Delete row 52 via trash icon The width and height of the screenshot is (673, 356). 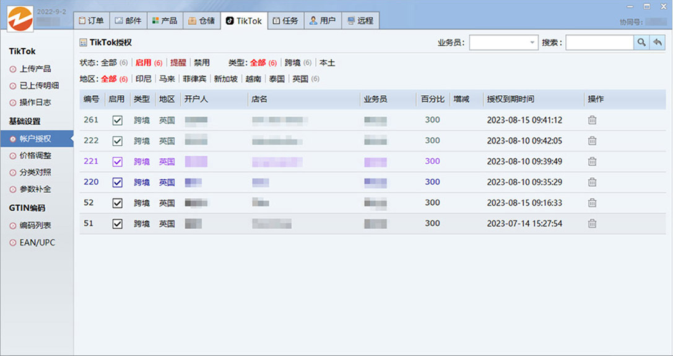click(x=593, y=203)
